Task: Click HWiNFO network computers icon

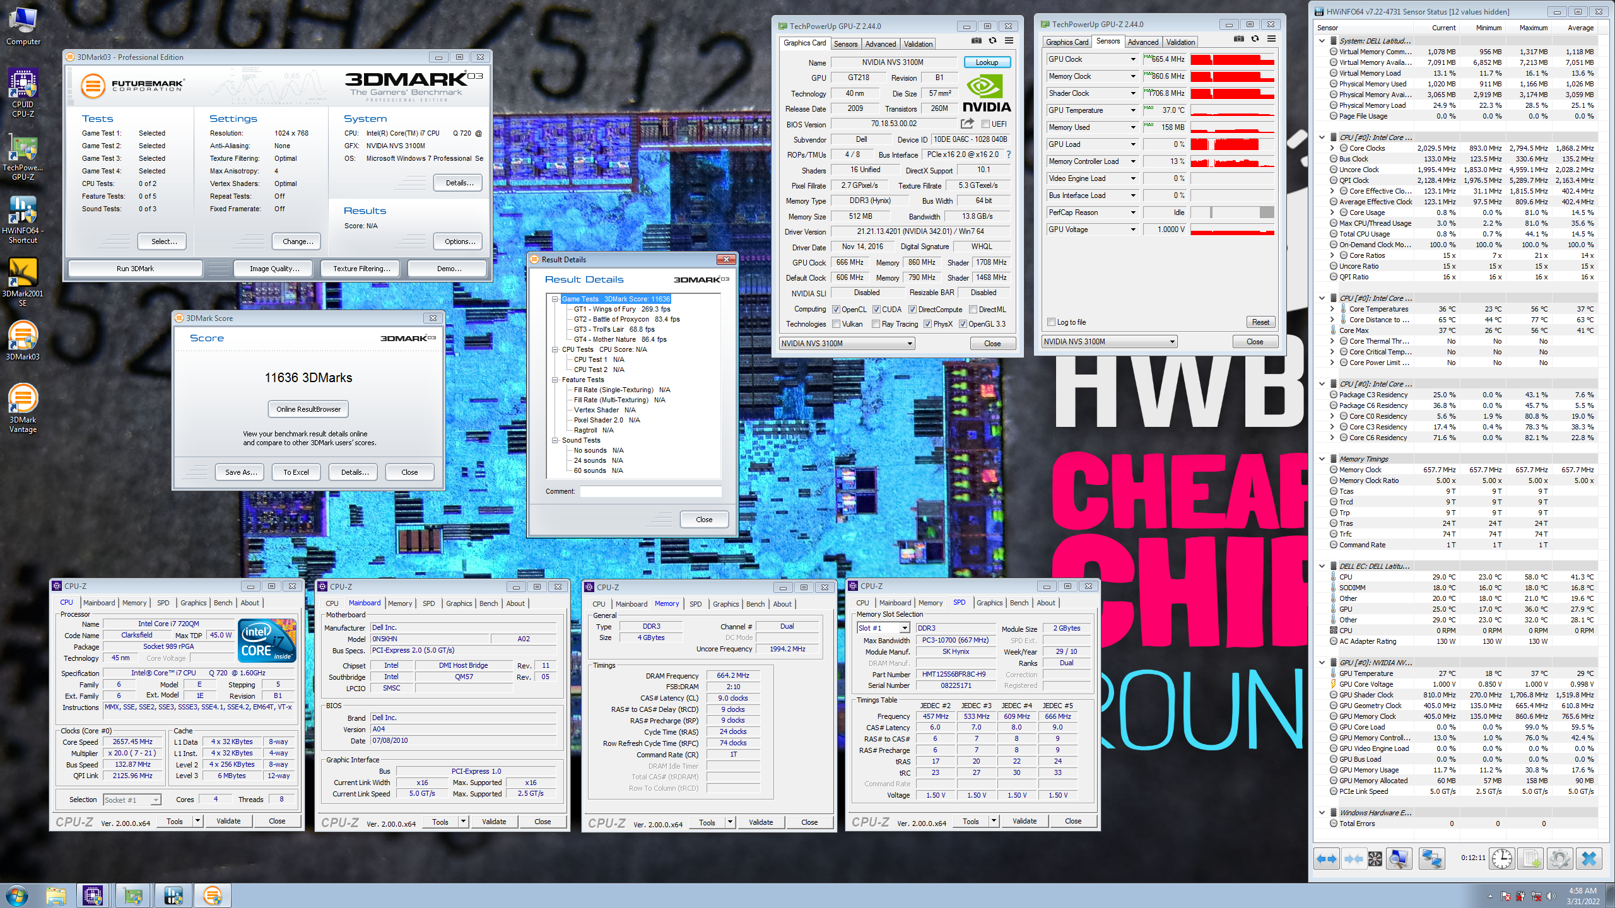Action: click(x=1432, y=859)
